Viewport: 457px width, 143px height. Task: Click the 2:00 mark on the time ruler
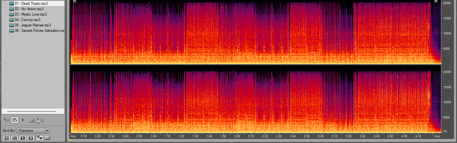(x=237, y=136)
